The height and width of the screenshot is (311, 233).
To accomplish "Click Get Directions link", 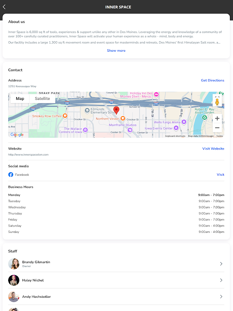I will tap(212, 80).
